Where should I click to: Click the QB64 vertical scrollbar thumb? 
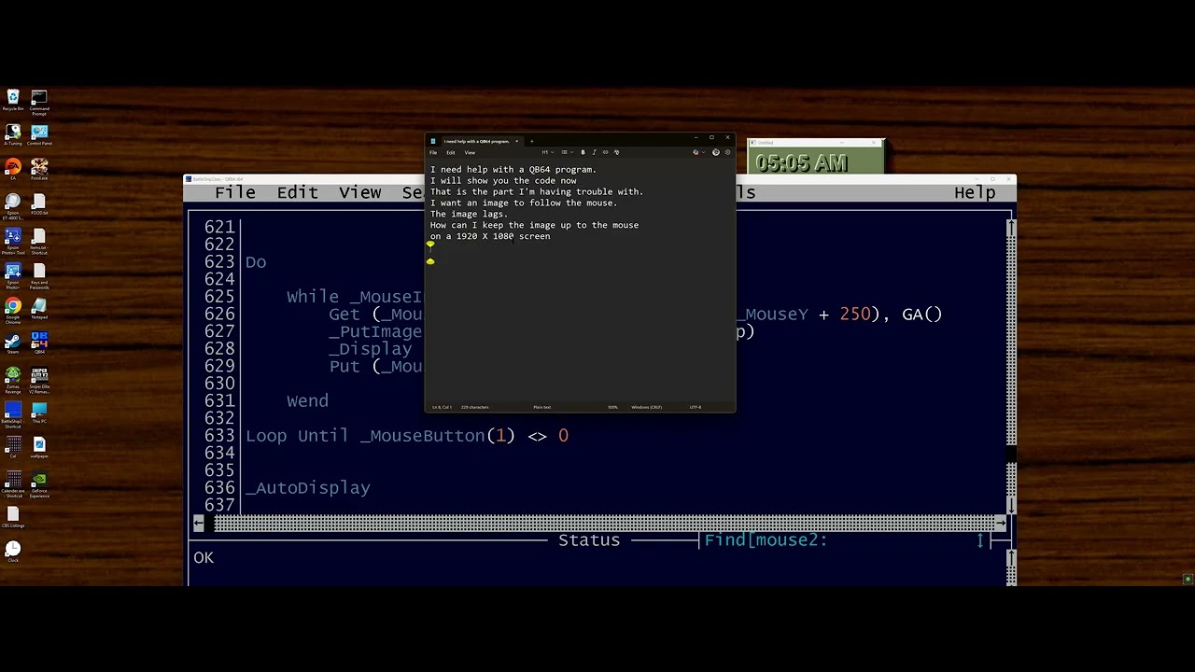click(x=1010, y=453)
